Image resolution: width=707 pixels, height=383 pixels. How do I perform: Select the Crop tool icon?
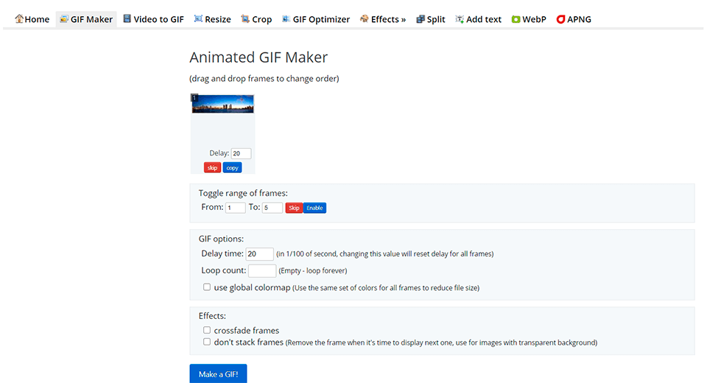[x=245, y=19]
